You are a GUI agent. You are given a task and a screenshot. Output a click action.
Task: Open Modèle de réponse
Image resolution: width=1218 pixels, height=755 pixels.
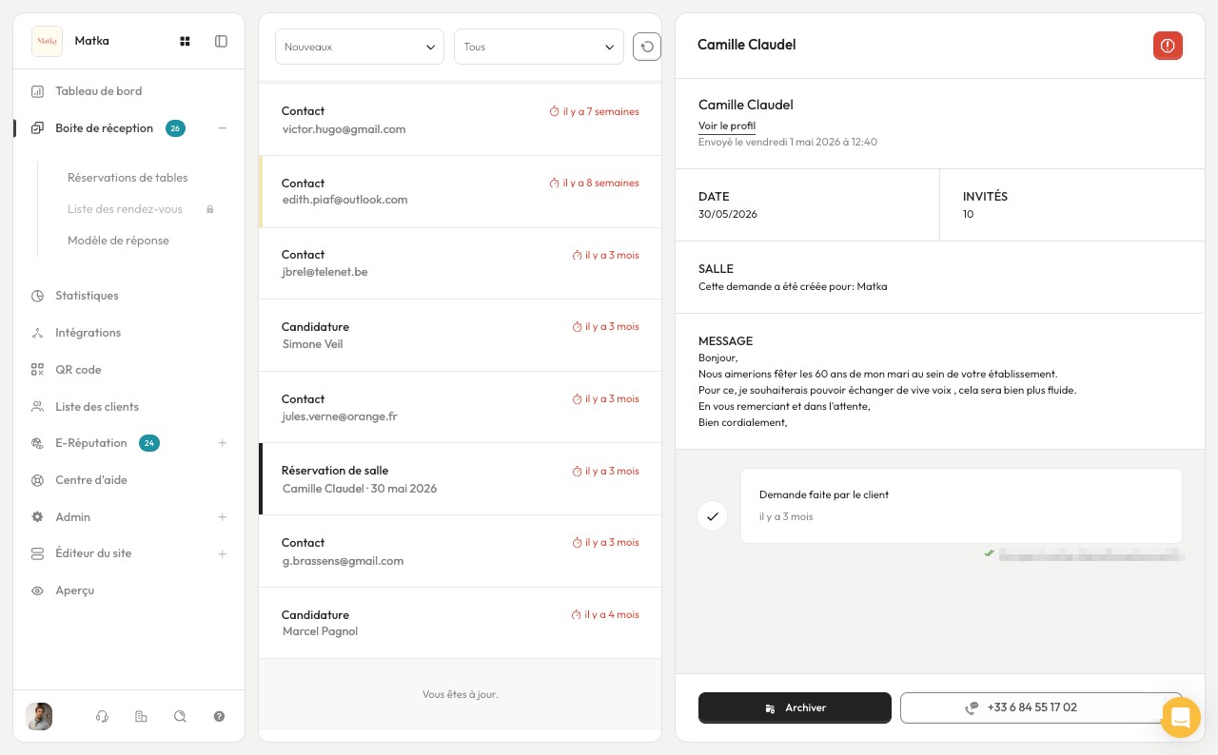118,241
